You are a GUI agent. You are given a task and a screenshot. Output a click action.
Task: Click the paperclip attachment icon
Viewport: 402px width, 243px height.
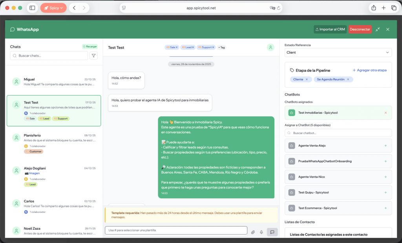click(x=253, y=232)
